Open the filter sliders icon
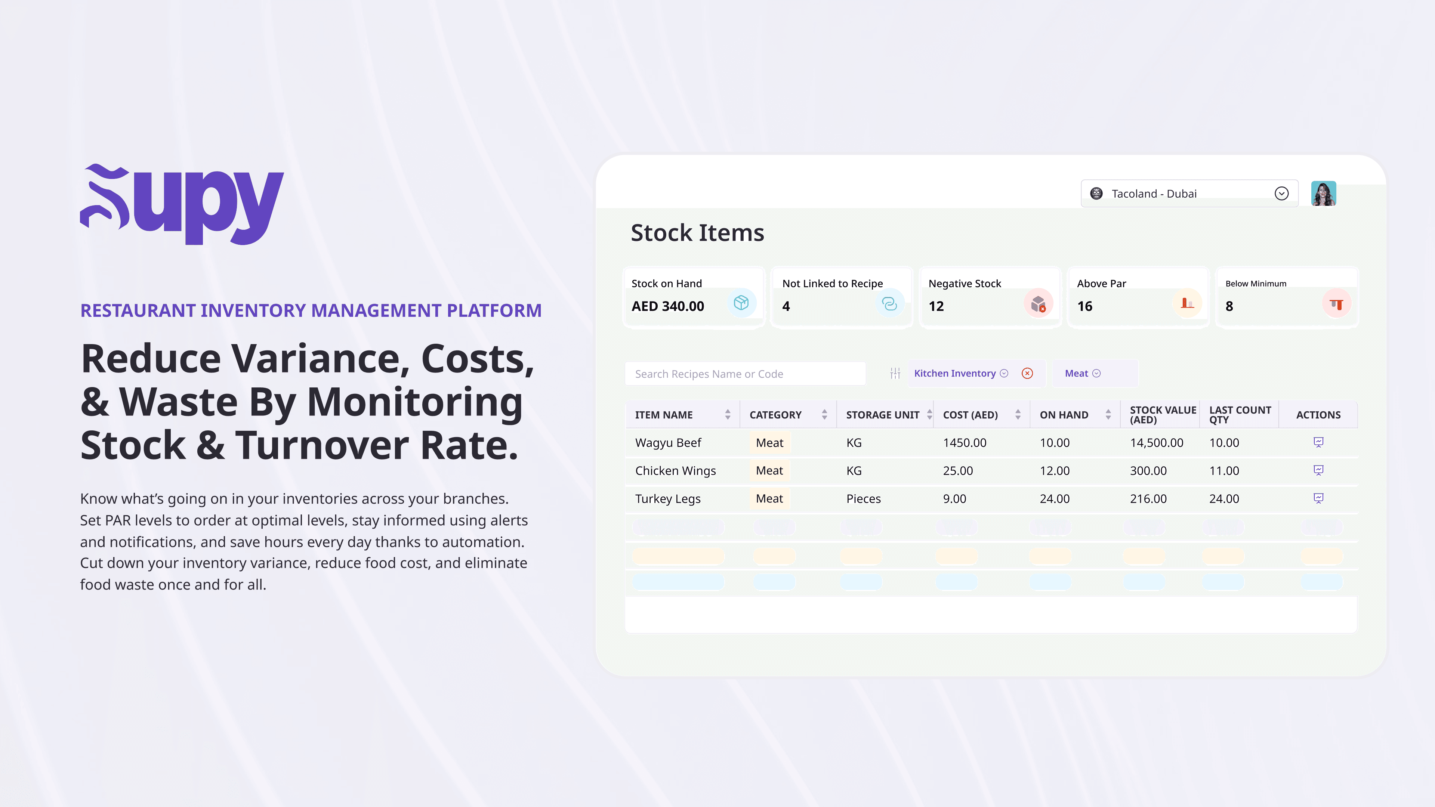Image resolution: width=1435 pixels, height=807 pixels. coord(895,373)
